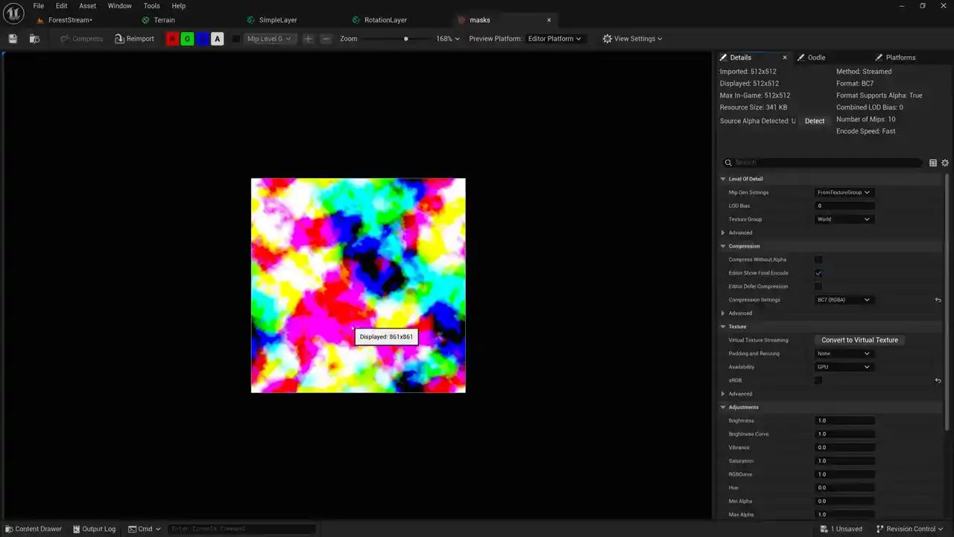Screen dimensions: 954x537
Task: Open the Compression Settings dropdown
Action: [x=843, y=300]
